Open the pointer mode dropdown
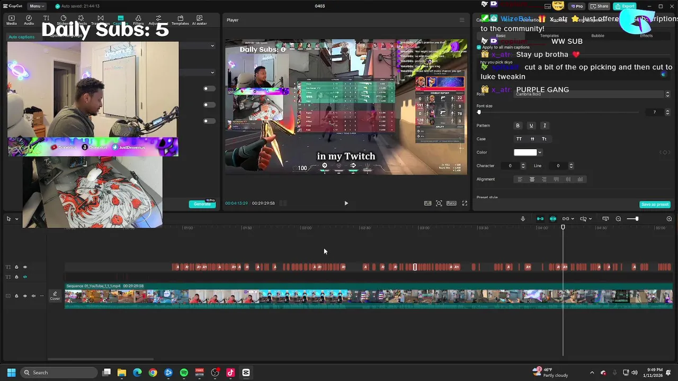678x381 pixels. coord(16,219)
